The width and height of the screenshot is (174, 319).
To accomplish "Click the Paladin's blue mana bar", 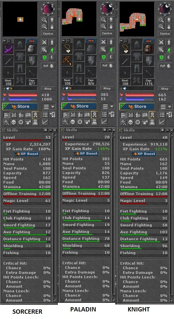I will point(82,99).
